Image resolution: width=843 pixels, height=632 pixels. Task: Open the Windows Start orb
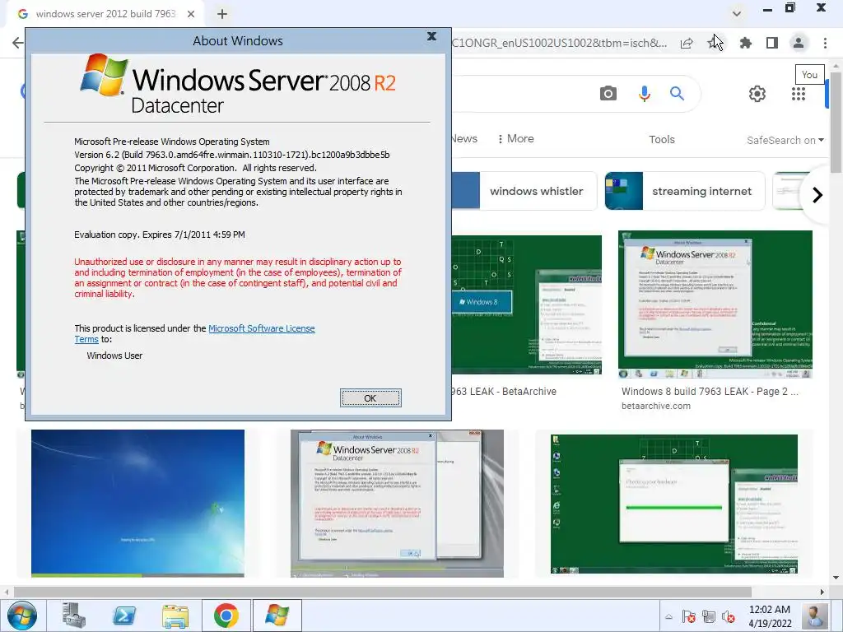[22, 616]
